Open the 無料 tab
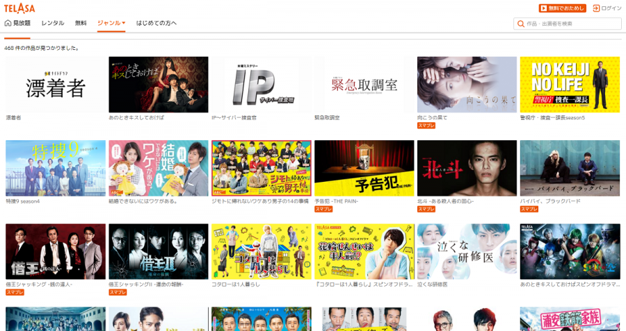This screenshot has width=626, height=331. (81, 23)
